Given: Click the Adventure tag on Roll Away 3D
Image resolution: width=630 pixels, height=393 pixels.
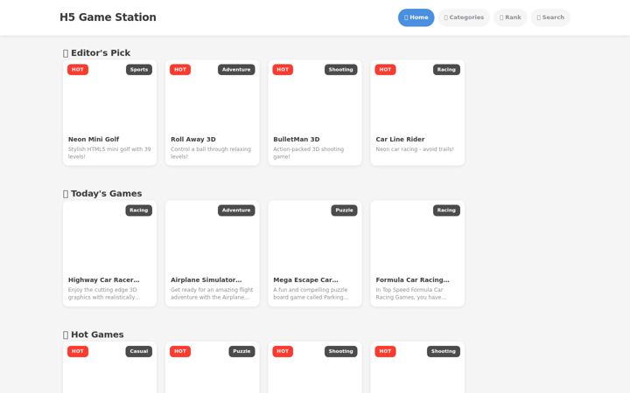Looking at the screenshot, I should (236, 70).
